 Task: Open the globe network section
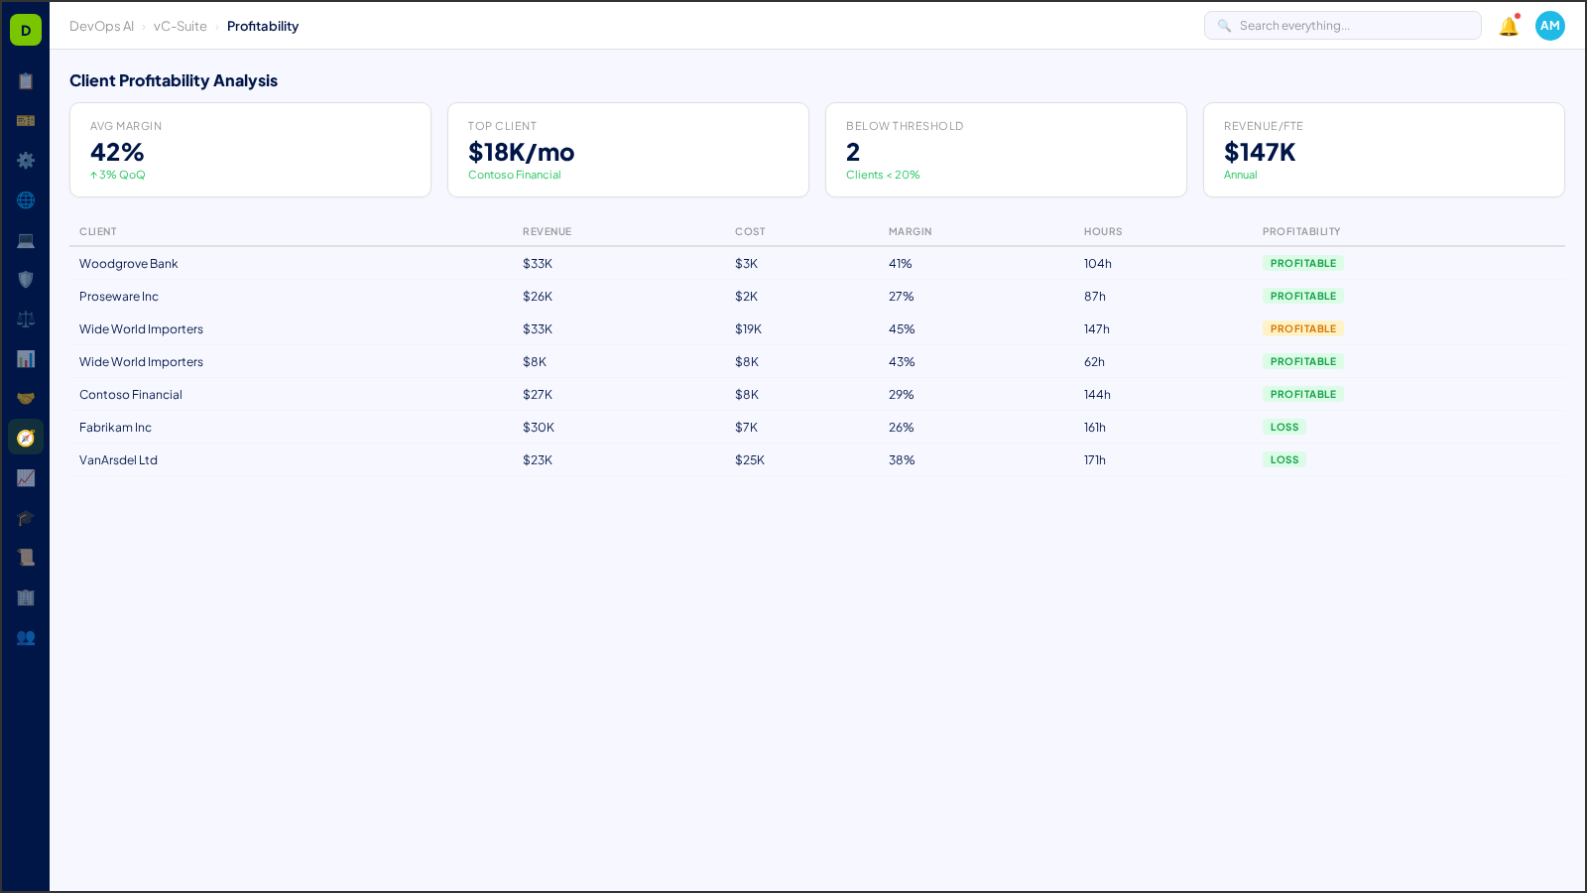(x=26, y=200)
